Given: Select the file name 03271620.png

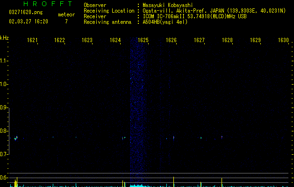Looking at the screenshot, I should [x=26, y=12].
